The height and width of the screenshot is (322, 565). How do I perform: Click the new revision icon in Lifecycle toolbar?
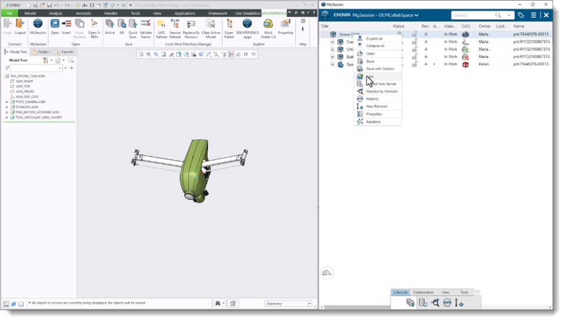459,303
